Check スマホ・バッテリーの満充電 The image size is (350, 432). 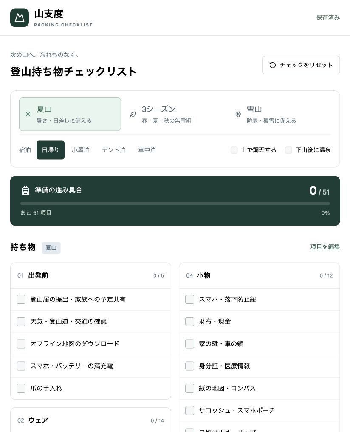click(21, 366)
